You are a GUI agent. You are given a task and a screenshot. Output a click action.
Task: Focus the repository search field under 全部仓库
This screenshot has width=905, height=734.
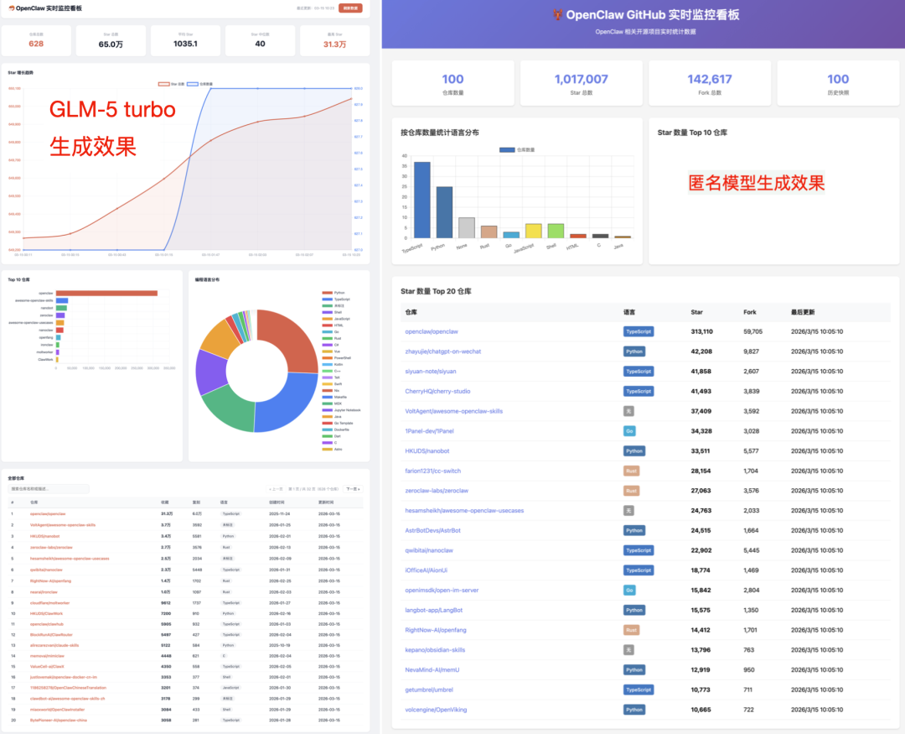tap(49, 489)
